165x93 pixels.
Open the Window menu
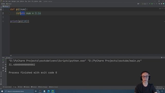pyautogui.click(x=36, y=1)
